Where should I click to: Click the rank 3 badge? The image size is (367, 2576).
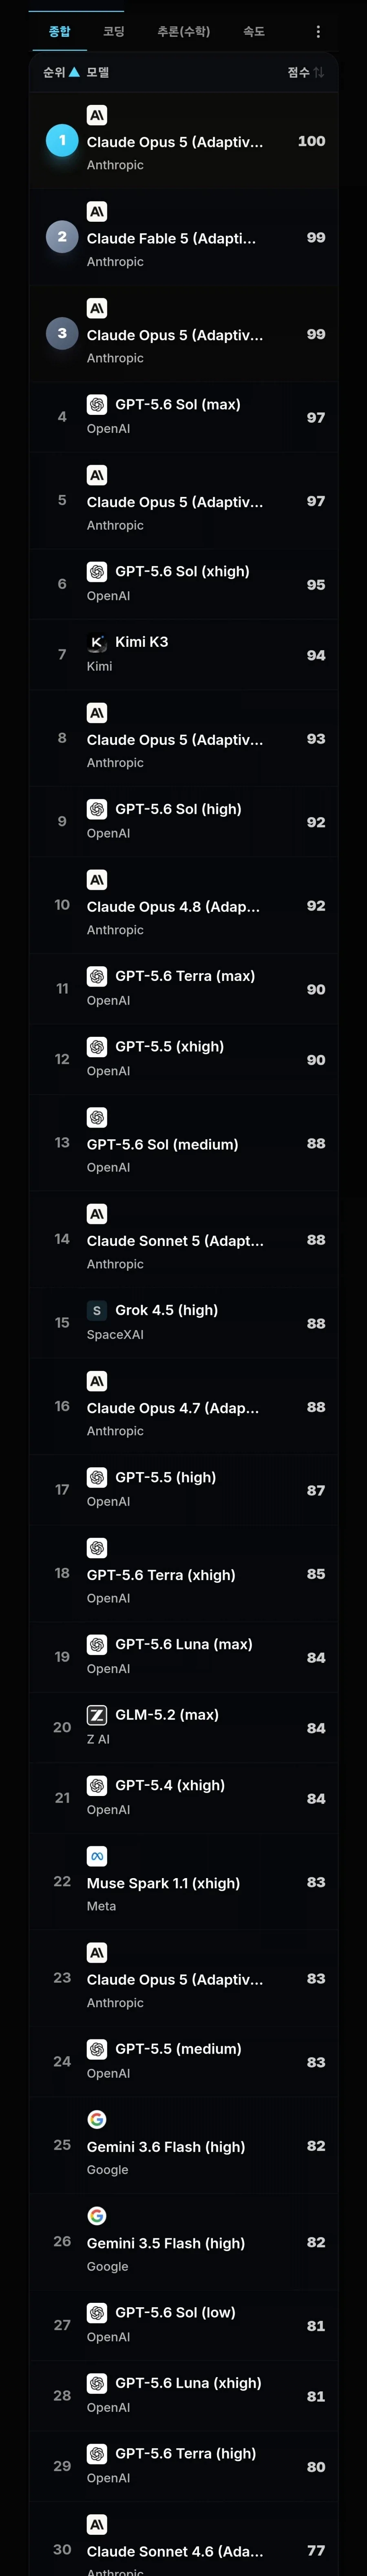point(62,333)
